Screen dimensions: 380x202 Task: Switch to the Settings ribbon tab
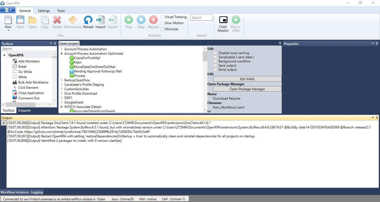point(44,11)
